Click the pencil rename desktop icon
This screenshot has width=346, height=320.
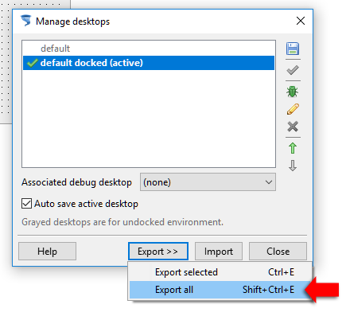pos(293,109)
